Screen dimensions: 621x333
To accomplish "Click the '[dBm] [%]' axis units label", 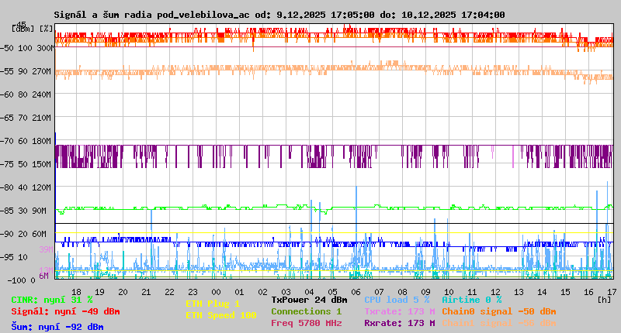I will click(x=32, y=29).
